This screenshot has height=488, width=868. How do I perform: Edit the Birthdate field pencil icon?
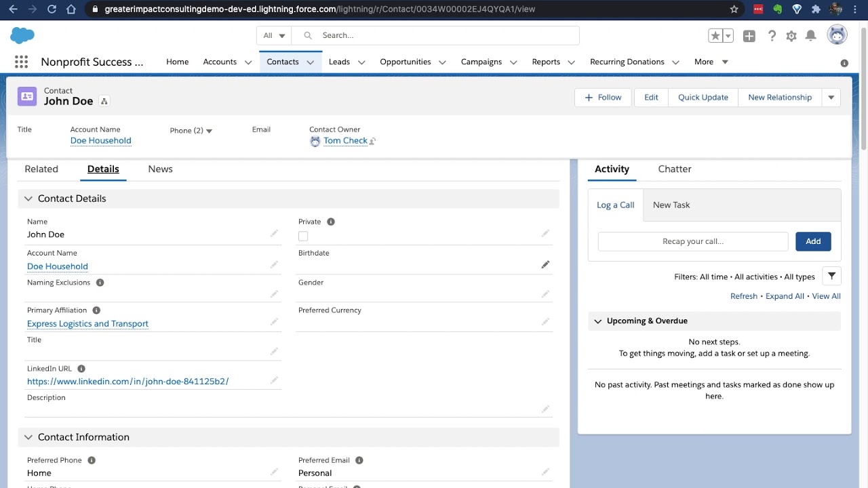point(545,264)
